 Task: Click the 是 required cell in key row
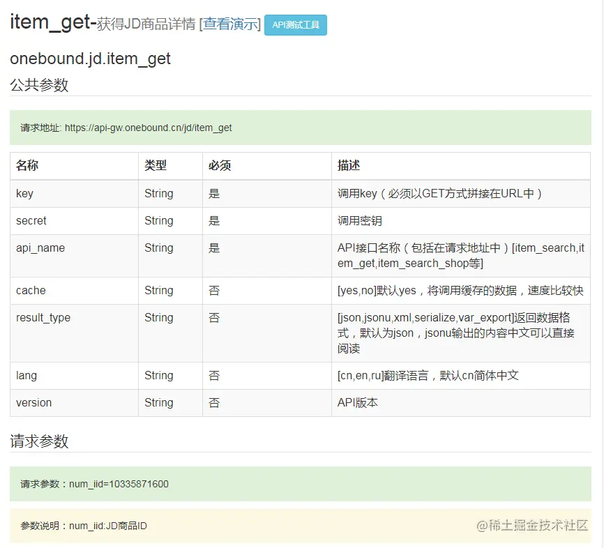tap(267, 193)
